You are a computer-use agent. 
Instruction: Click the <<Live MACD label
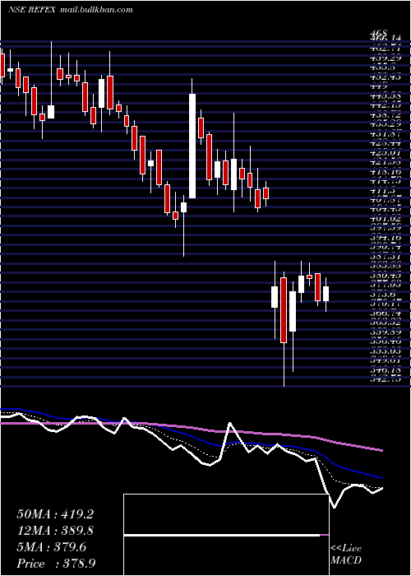(346, 555)
